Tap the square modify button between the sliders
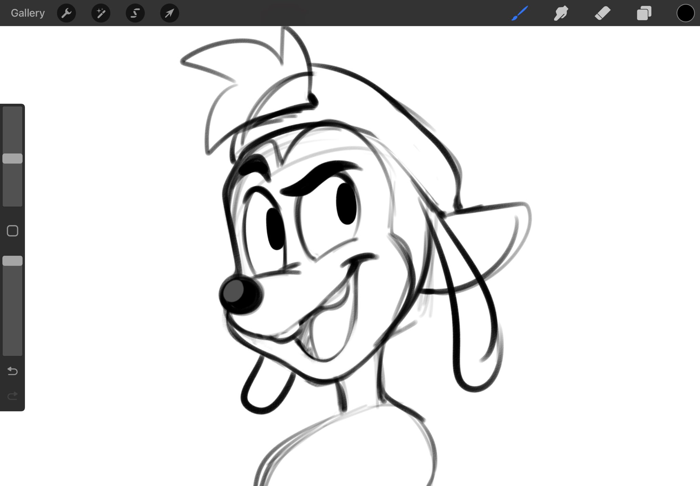Screen dimensions: 700x486 [13, 231]
